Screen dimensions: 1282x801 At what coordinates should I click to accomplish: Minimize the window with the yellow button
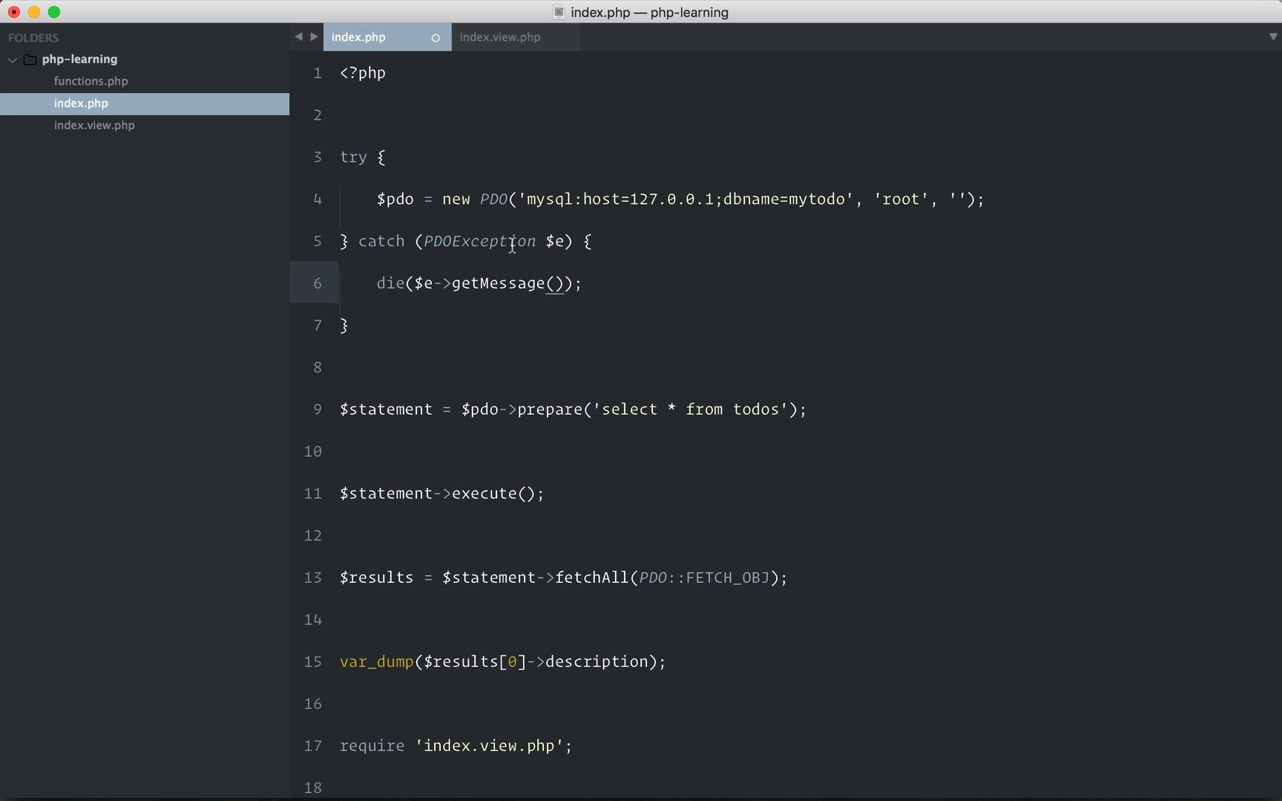[34, 12]
